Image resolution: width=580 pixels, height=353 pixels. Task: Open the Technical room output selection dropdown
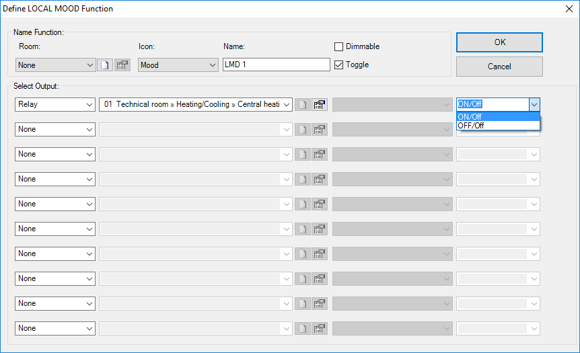tap(196, 105)
